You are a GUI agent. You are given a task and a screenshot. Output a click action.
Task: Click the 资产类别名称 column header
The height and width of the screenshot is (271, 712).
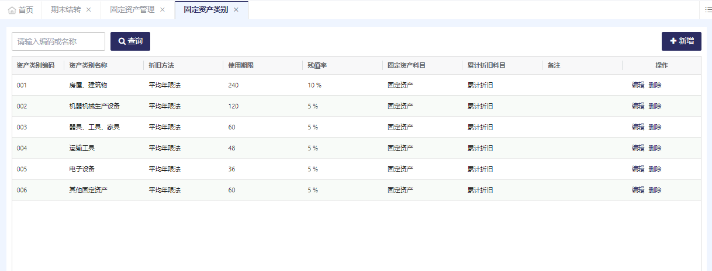point(88,65)
